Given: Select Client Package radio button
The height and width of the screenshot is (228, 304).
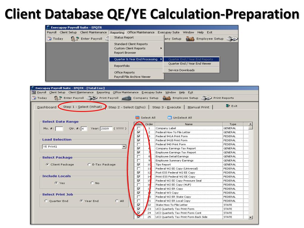Looking at the screenshot, I should point(47,164).
